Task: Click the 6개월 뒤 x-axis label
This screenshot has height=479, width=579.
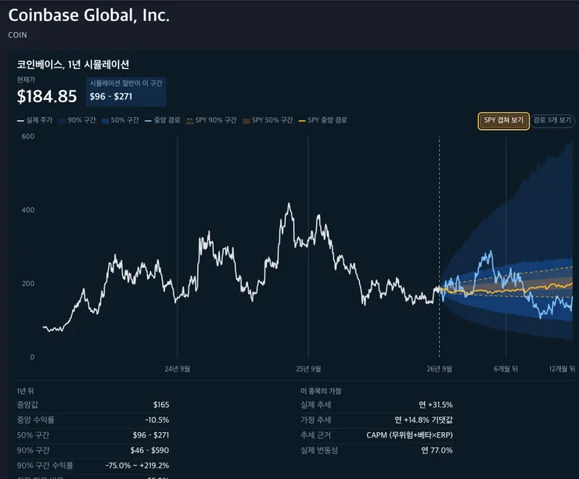Action: coord(506,369)
